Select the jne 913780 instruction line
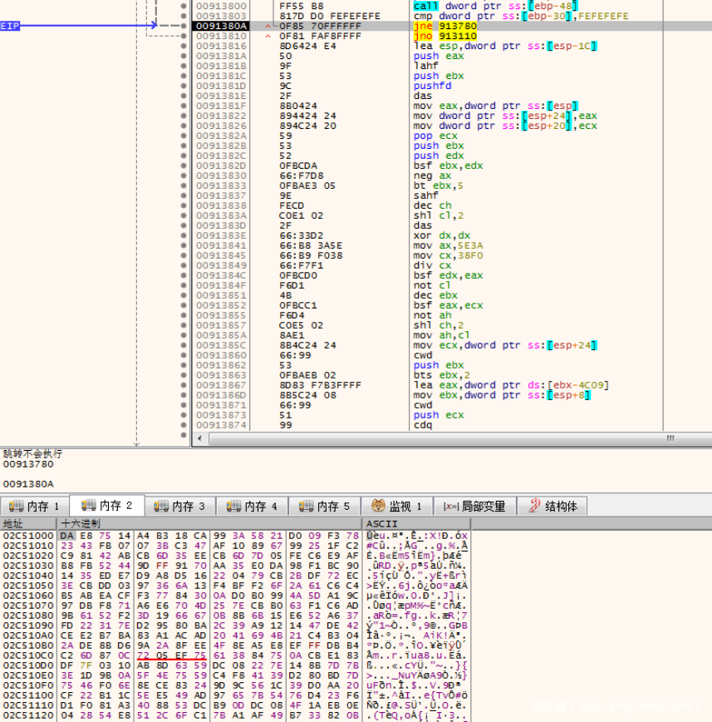Image resolution: width=712 pixels, height=722 pixels. click(444, 27)
